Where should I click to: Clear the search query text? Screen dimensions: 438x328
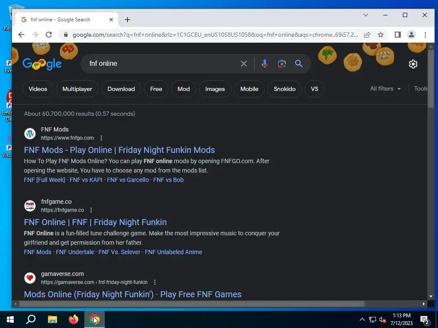243,64
